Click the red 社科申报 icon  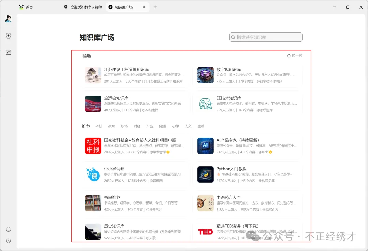(93, 146)
